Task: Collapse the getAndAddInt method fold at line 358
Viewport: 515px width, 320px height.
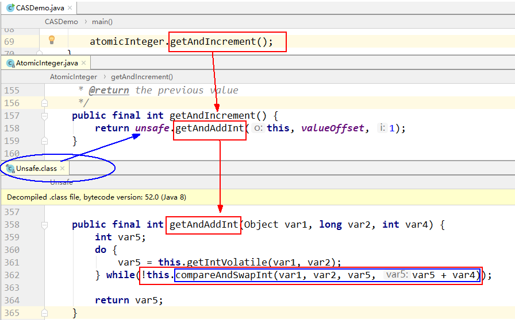Action: tap(45, 225)
